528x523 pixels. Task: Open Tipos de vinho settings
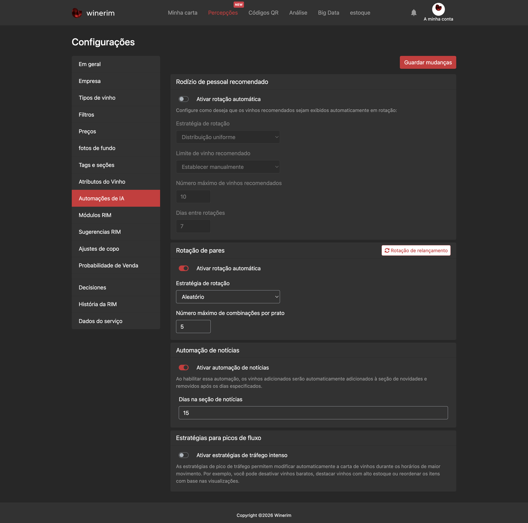tap(116, 98)
